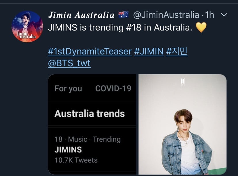
Task: Click the Jimin Australia display name
Action: (81, 15)
